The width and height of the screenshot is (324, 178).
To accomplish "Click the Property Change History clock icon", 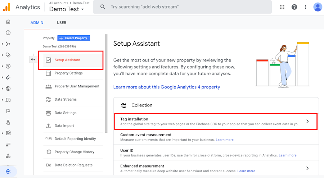I will coord(49,152).
